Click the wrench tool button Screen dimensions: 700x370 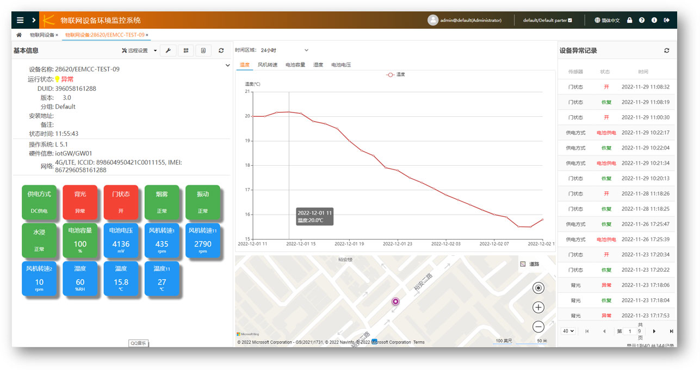(x=168, y=51)
